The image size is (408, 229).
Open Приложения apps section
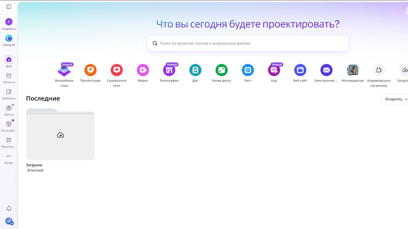9,140
